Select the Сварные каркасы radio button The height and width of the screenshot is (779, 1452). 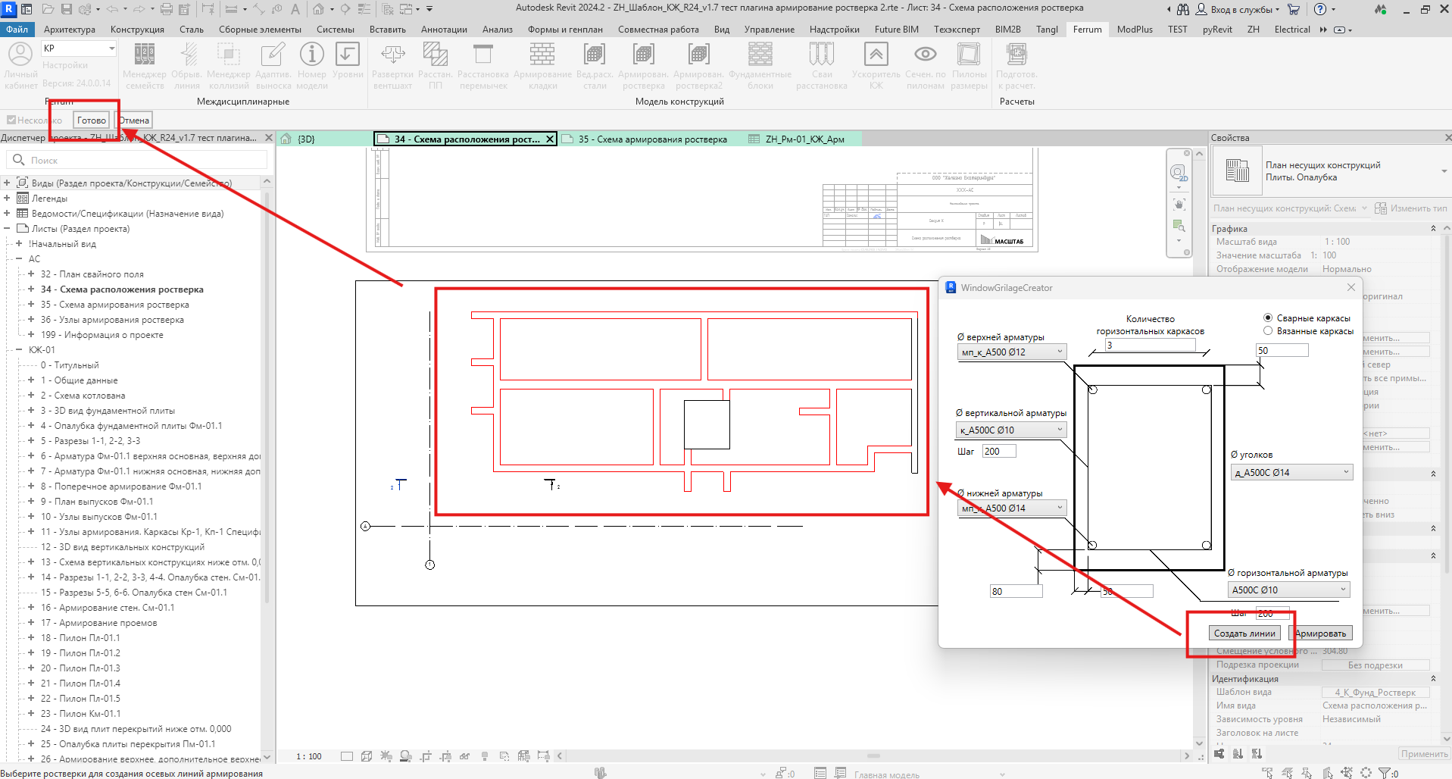(x=1268, y=318)
